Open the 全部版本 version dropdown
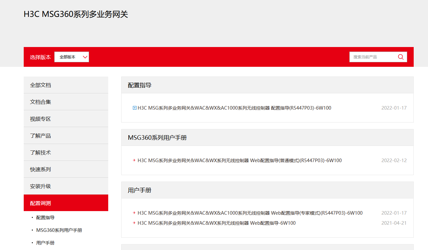Image resolution: width=428 pixels, height=250 pixels. coord(71,57)
